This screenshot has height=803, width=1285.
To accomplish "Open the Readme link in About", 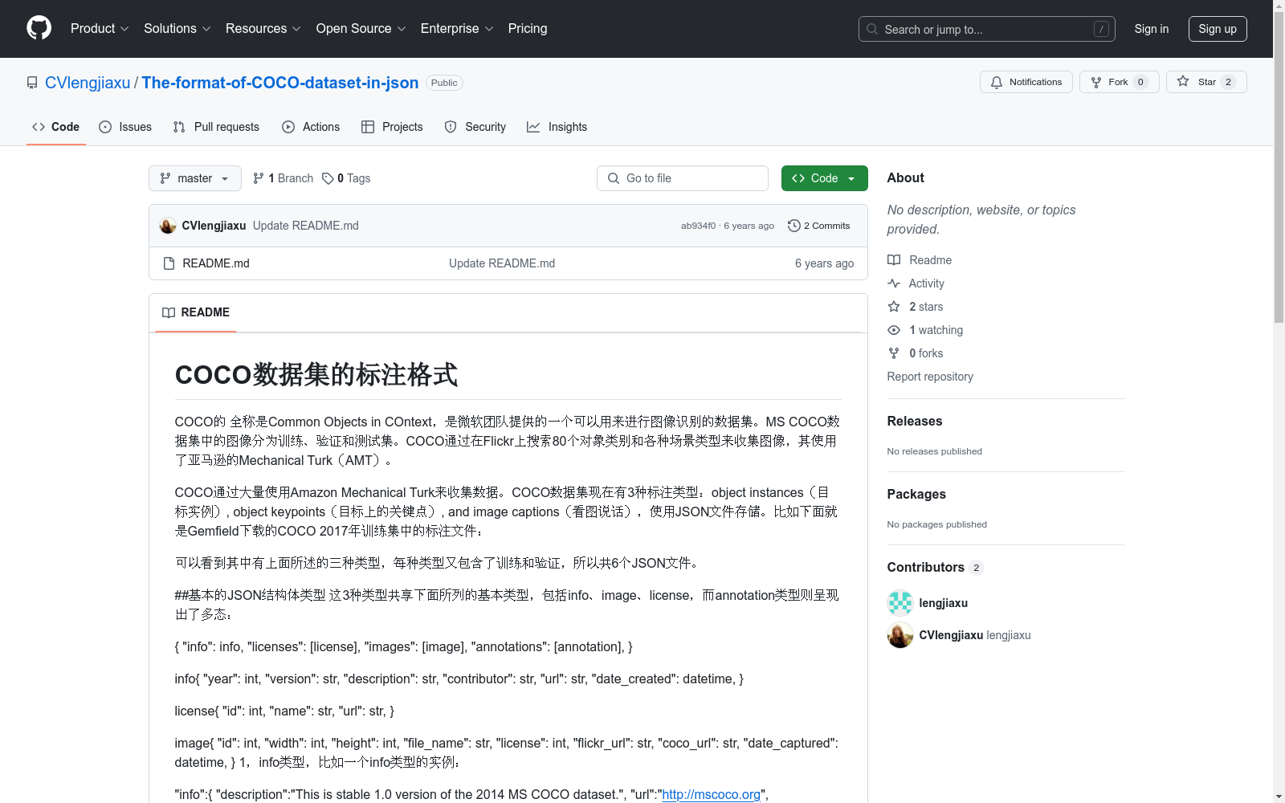I will pyautogui.click(x=920, y=260).
